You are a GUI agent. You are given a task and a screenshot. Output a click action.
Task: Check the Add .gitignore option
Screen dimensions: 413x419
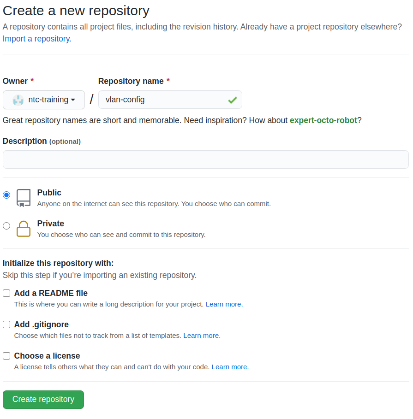coord(6,325)
